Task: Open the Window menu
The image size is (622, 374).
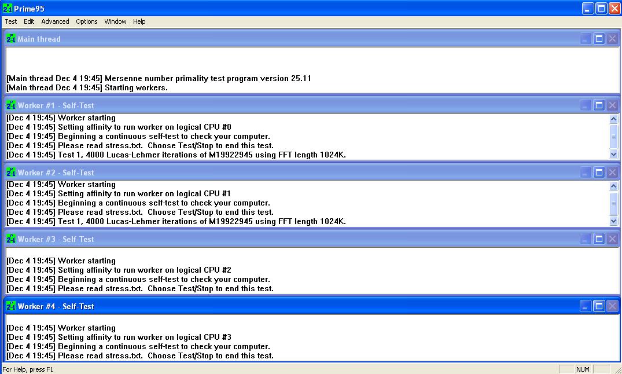Action: [116, 21]
